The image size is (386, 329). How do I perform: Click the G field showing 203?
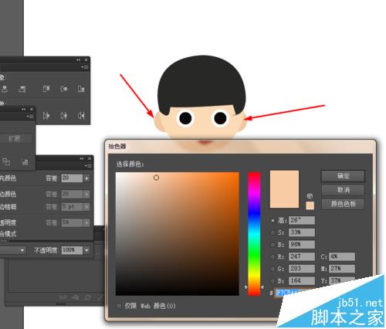(302, 269)
